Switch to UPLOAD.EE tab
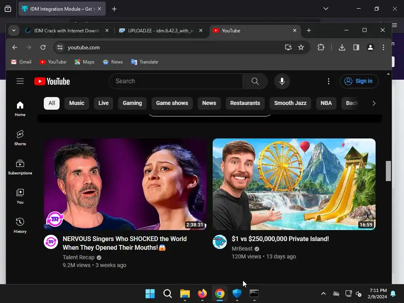Image resolution: width=404 pixels, height=303 pixels. tap(160, 31)
